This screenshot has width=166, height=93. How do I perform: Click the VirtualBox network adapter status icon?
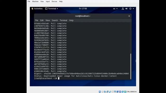(x=107, y=92)
